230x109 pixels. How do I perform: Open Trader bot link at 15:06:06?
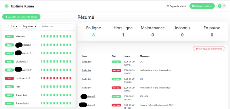87,79
